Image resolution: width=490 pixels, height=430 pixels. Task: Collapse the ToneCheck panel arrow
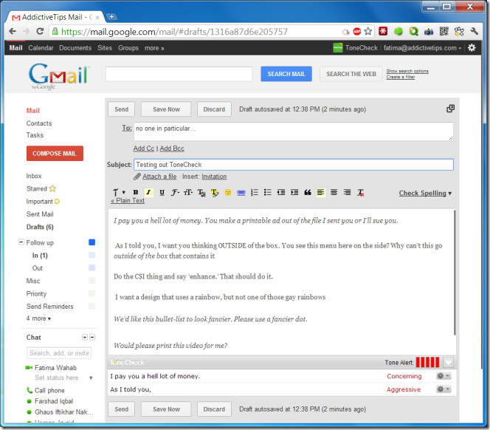(449, 363)
